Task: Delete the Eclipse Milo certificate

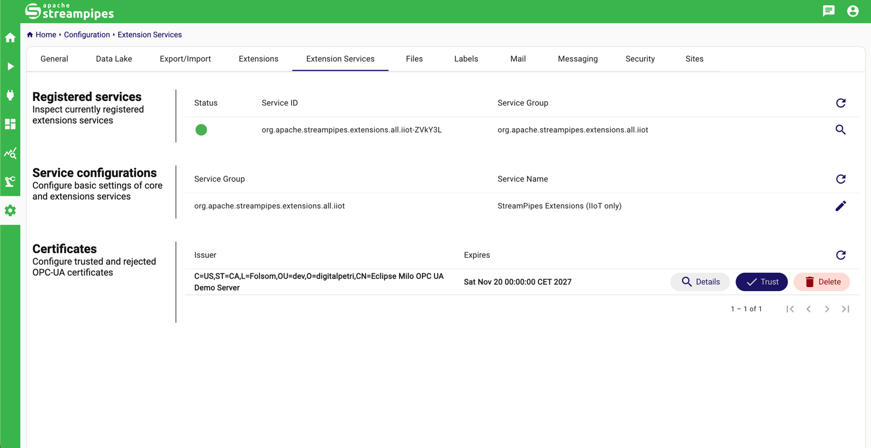Action: [x=821, y=282]
